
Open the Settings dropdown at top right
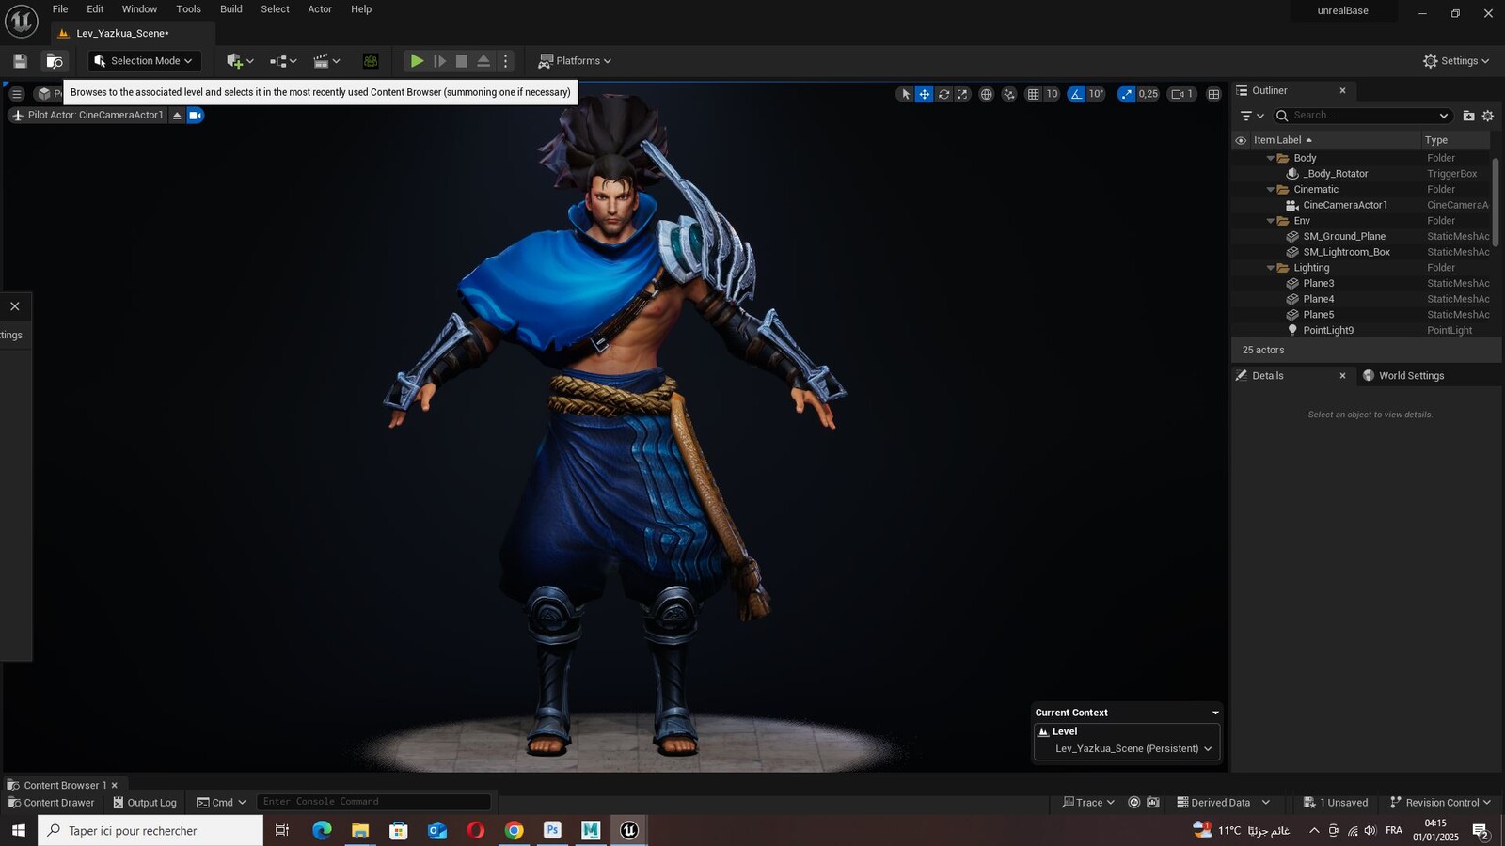(x=1456, y=61)
